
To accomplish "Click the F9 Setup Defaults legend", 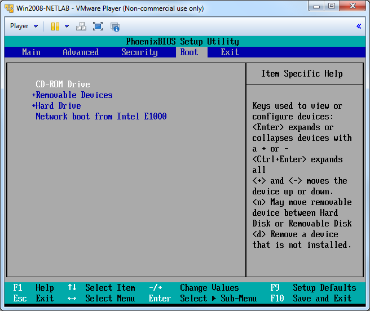I will coord(313,288).
